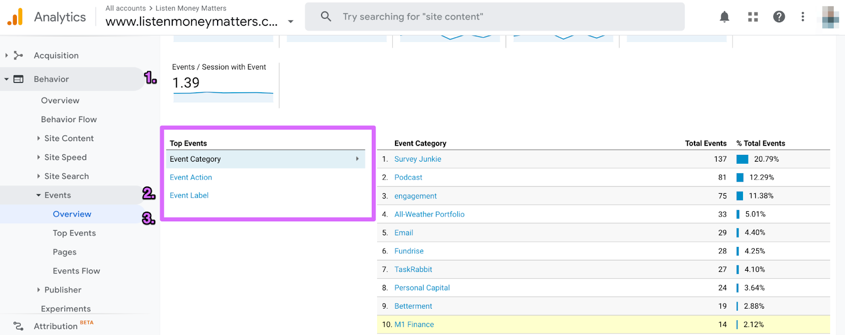Open Behavior Overview report
Image resolution: width=845 pixels, height=335 pixels.
60,101
